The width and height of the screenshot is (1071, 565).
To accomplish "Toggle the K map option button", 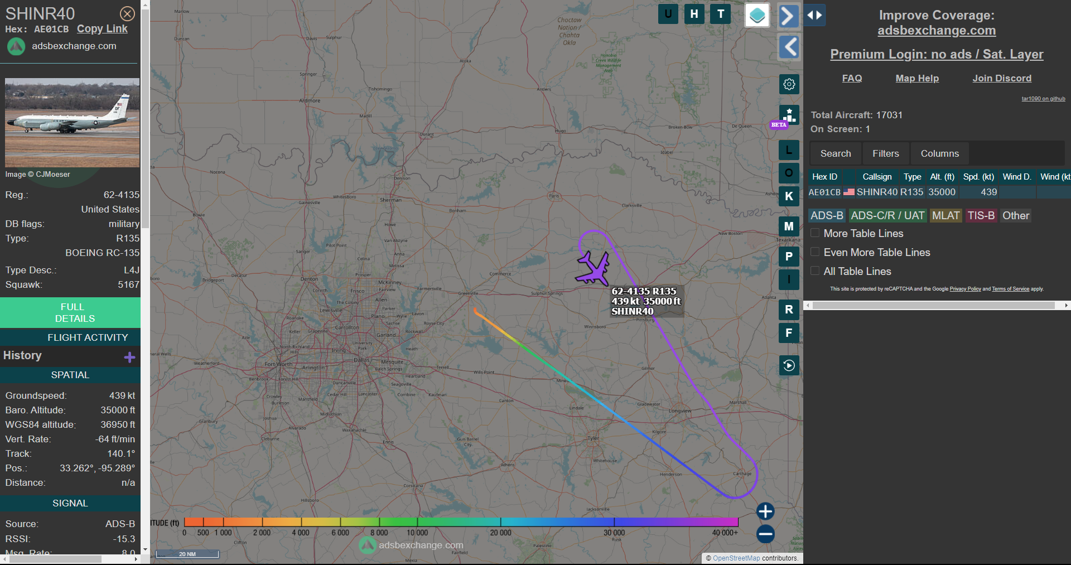I will click(789, 196).
